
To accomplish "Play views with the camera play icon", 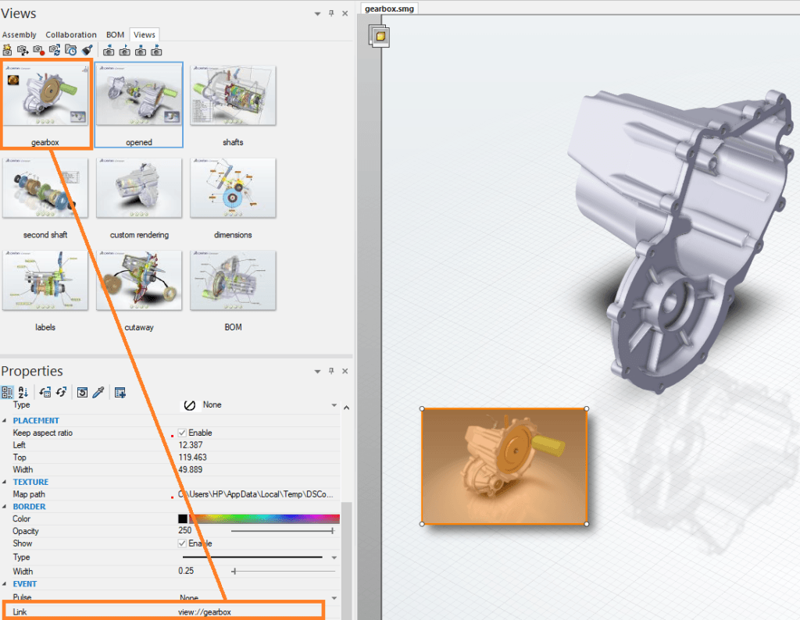I will [x=124, y=50].
